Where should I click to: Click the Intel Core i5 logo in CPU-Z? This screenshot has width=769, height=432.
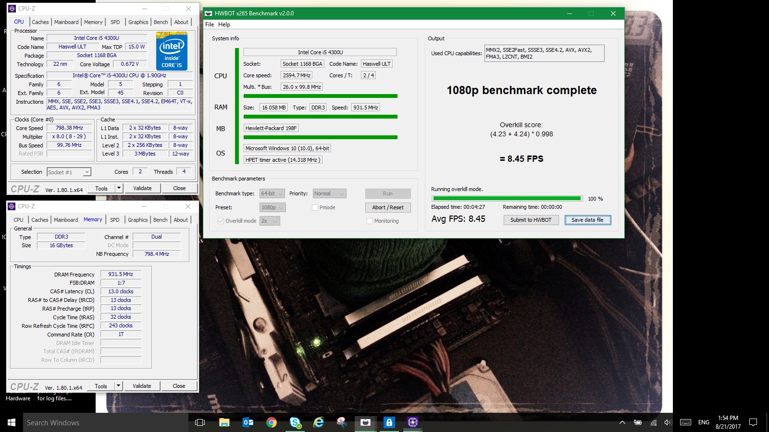(x=172, y=51)
